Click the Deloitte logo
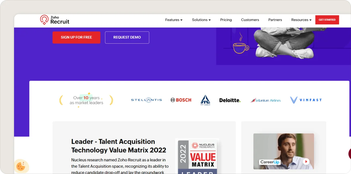 (x=230, y=100)
